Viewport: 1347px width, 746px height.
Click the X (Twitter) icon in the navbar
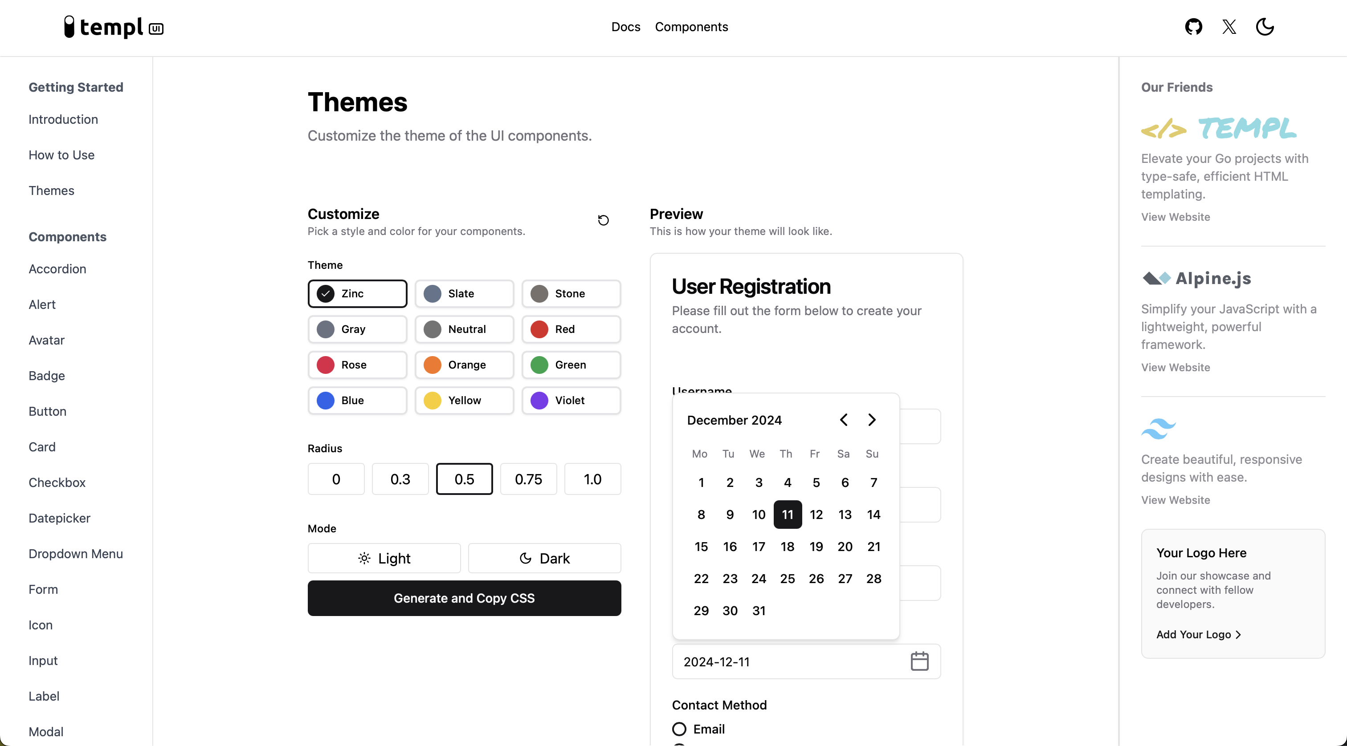tap(1229, 27)
